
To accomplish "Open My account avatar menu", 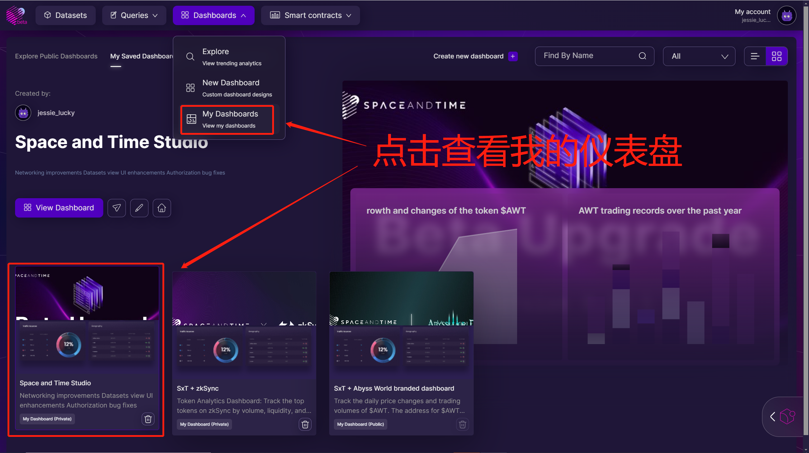I will coord(787,15).
